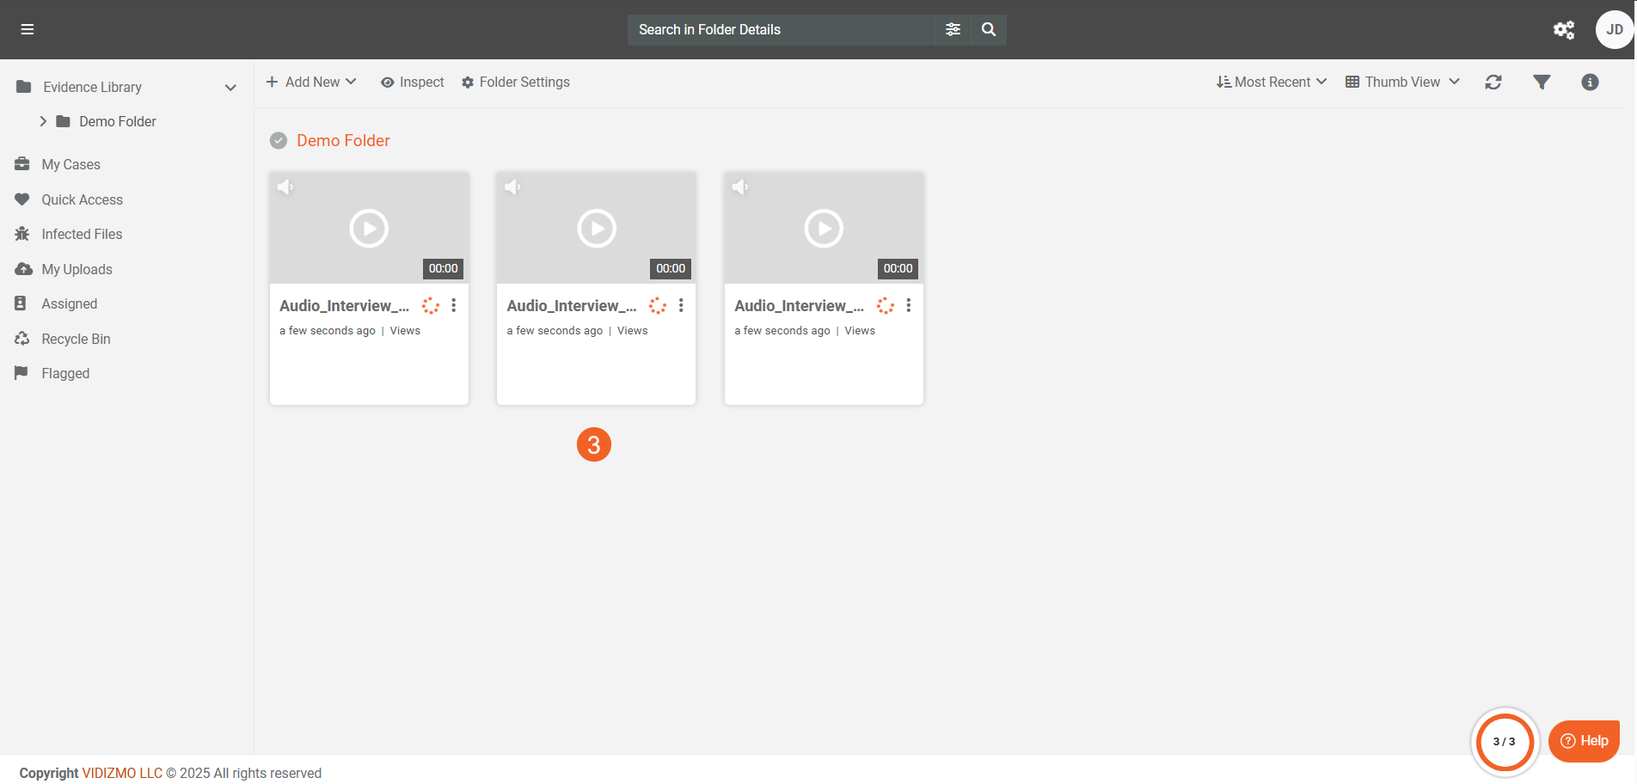Click the search magnifier icon
The height and width of the screenshot is (784, 1637).
click(x=989, y=29)
